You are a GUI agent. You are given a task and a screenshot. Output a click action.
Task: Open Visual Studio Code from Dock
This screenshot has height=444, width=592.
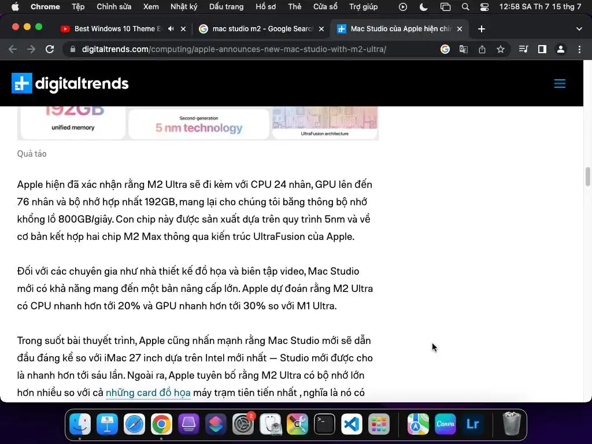click(351, 424)
